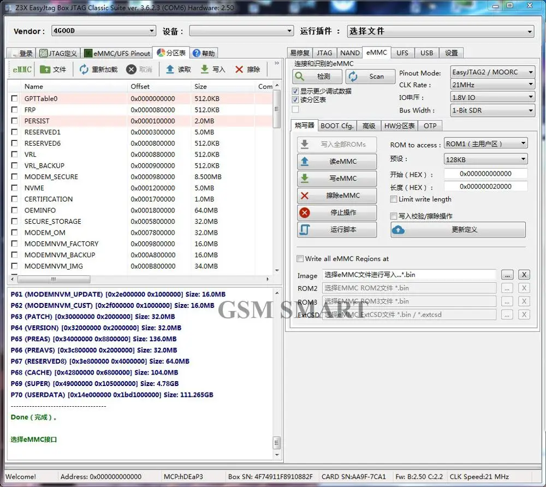Switch to the NAND tab
The image size is (546, 487).
(x=349, y=53)
